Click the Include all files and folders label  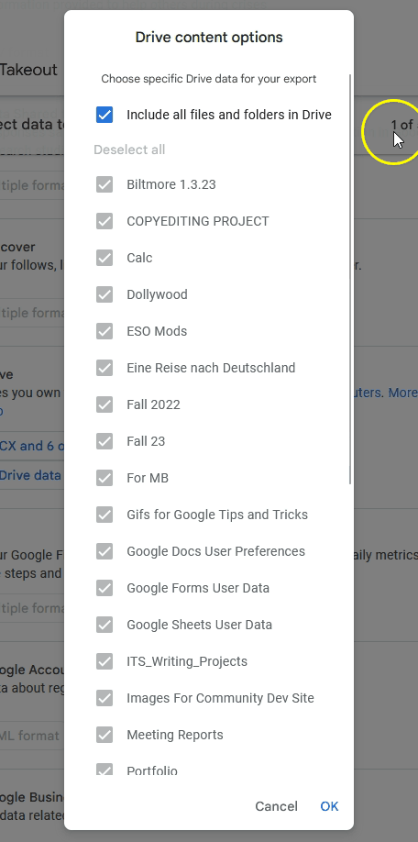[x=229, y=115]
